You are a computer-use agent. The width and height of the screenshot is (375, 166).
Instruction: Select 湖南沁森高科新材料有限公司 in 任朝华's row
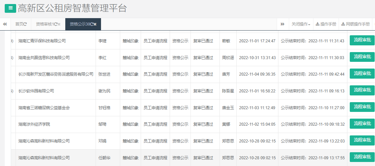pyautogui.click(x=44, y=158)
